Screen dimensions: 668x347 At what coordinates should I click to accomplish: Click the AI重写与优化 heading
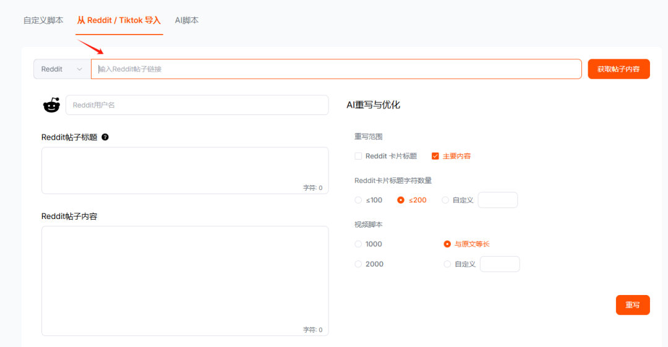(373, 105)
